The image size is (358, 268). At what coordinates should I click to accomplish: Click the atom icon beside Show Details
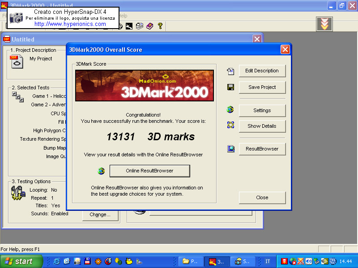(x=230, y=125)
